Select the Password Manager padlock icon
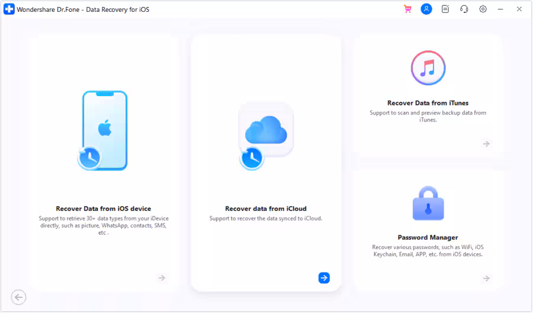Screen dimensions: 533x313 click(428, 203)
